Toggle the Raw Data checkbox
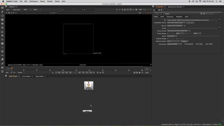The image size is (224, 126). tap(195, 44)
